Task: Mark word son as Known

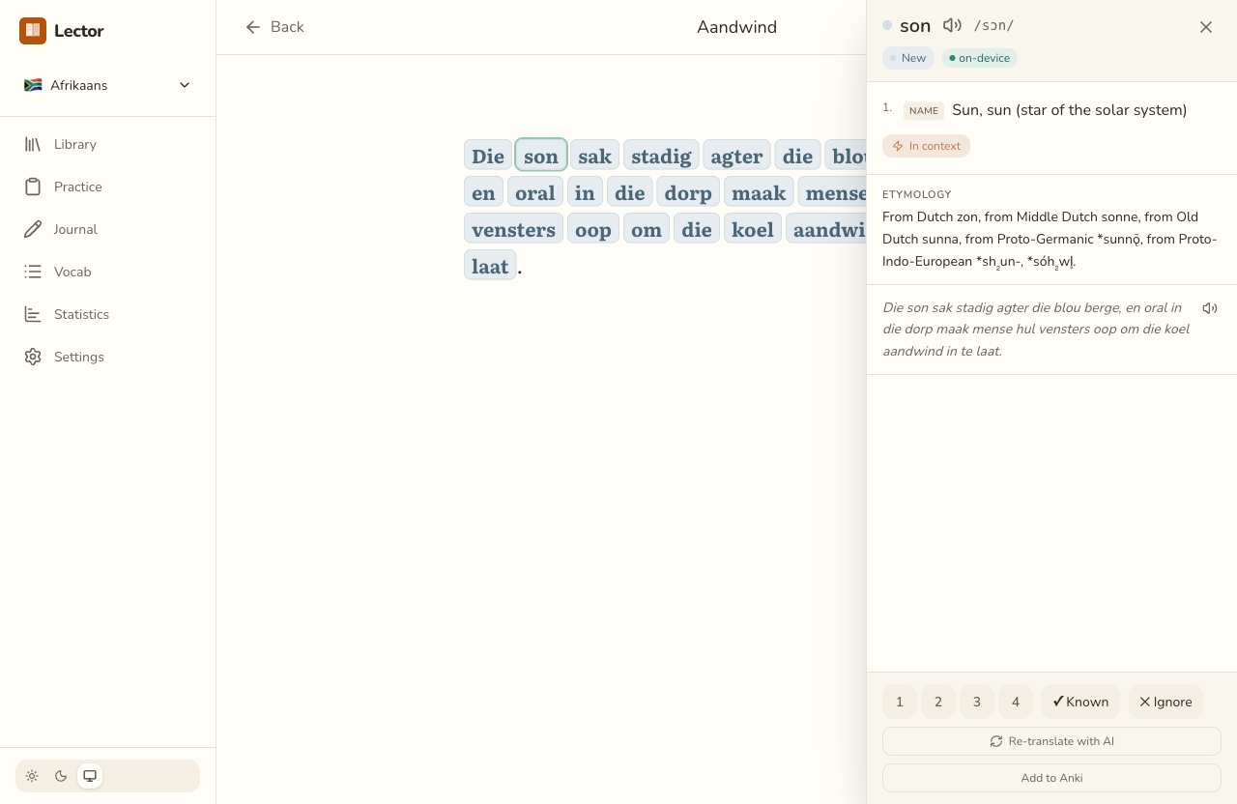Action: [1080, 702]
